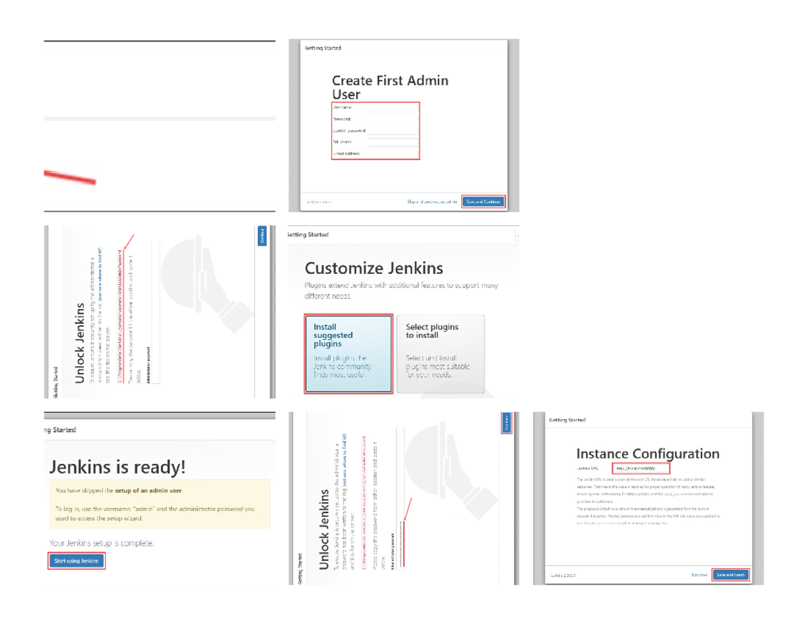Click the 'Customize Jenkins' heading
Screen dimensions: 808x624
[374, 268]
